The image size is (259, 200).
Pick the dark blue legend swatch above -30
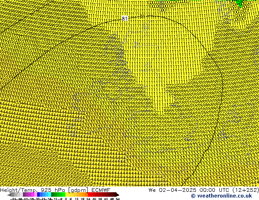(x=38, y=195)
